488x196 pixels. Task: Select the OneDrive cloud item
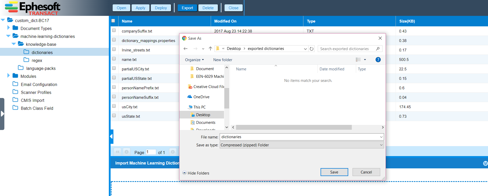[198, 97]
